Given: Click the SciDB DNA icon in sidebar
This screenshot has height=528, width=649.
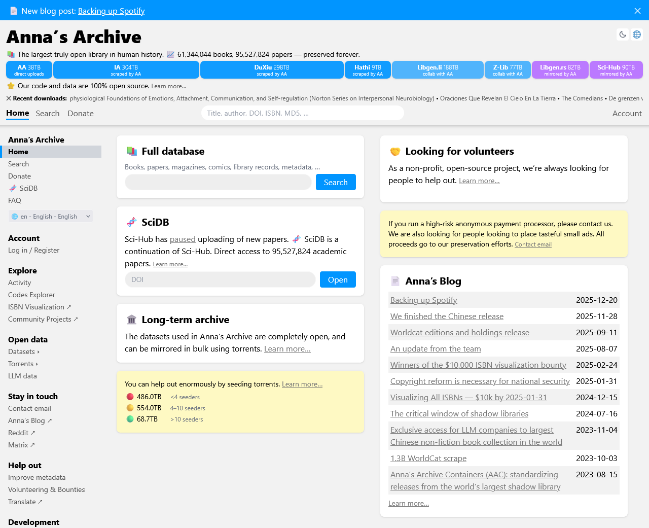Looking at the screenshot, I should click(13, 188).
